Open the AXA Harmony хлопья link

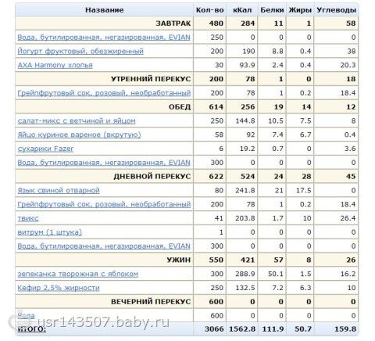tap(55, 65)
